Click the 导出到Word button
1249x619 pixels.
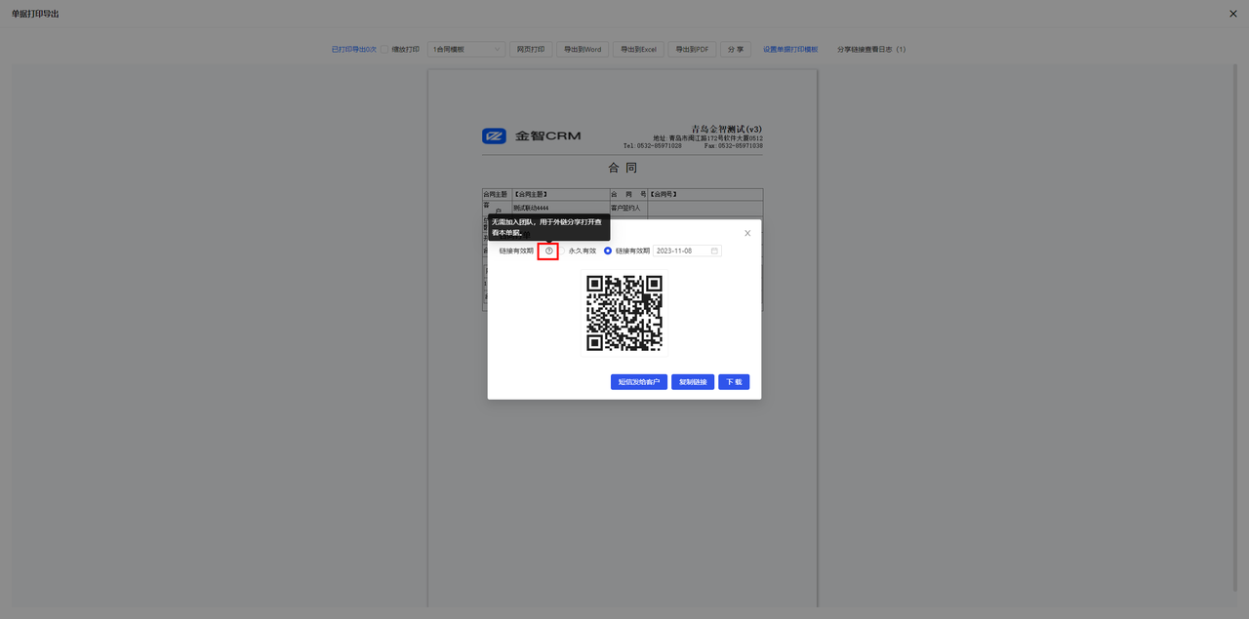[x=583, y=49]
